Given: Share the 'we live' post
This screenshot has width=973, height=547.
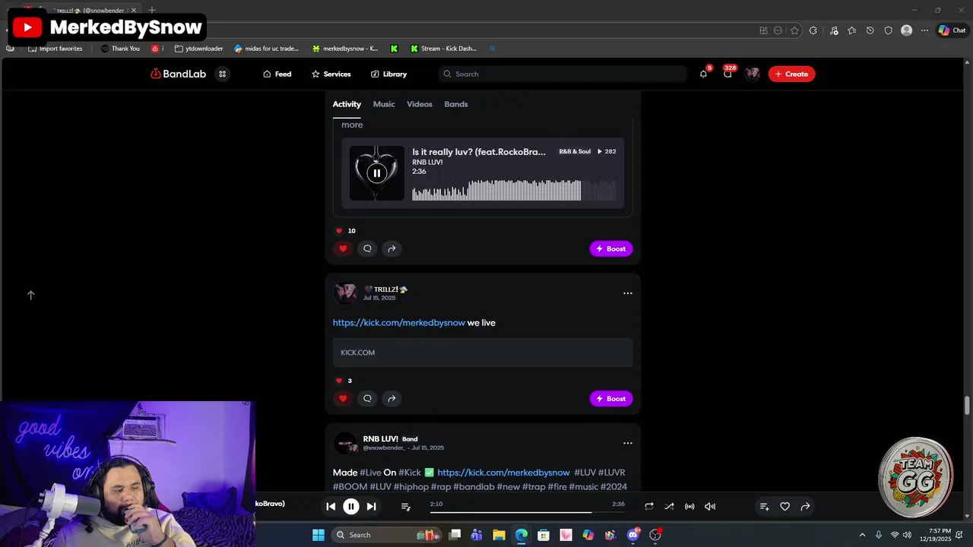Looking at the screenshot, I should tap(391, 398).
